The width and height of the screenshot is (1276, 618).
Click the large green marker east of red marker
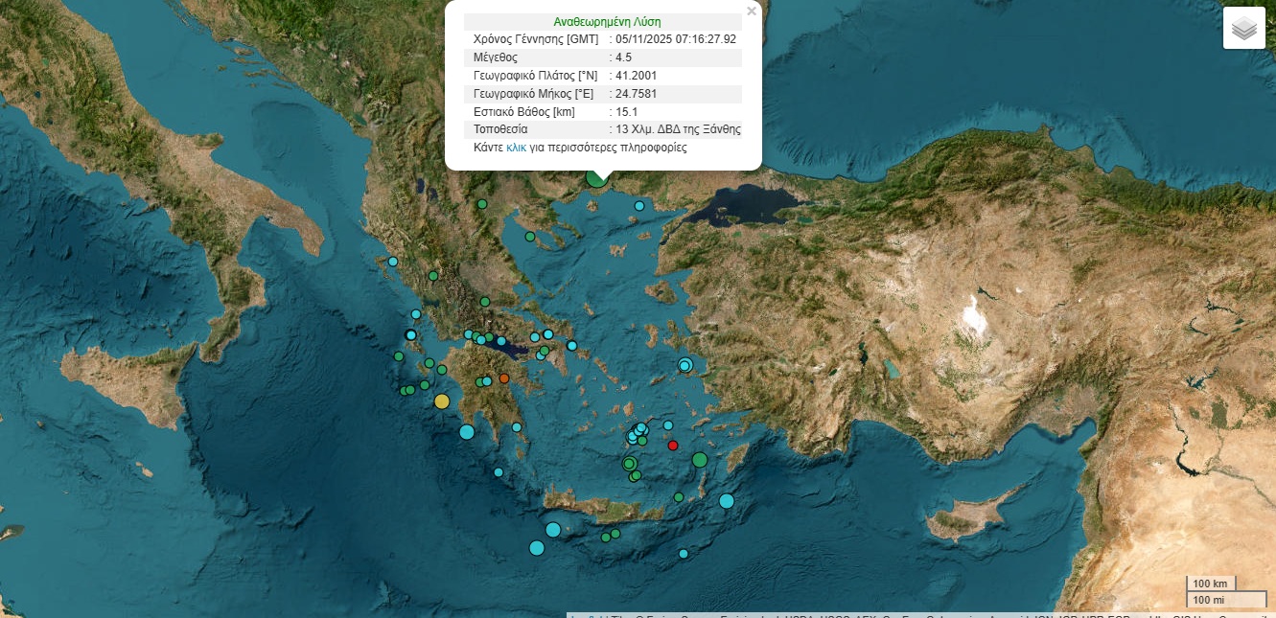click(700, 460)
